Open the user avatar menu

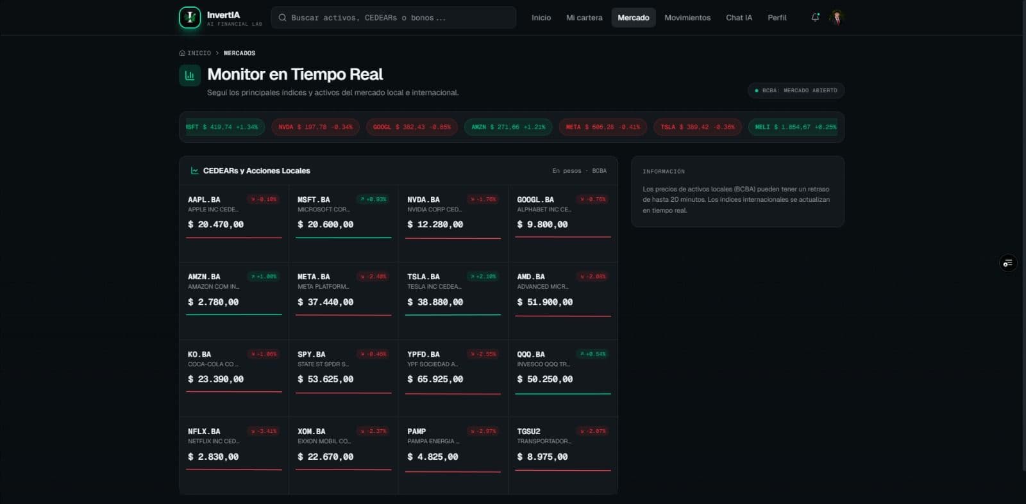tap(836, 17)
